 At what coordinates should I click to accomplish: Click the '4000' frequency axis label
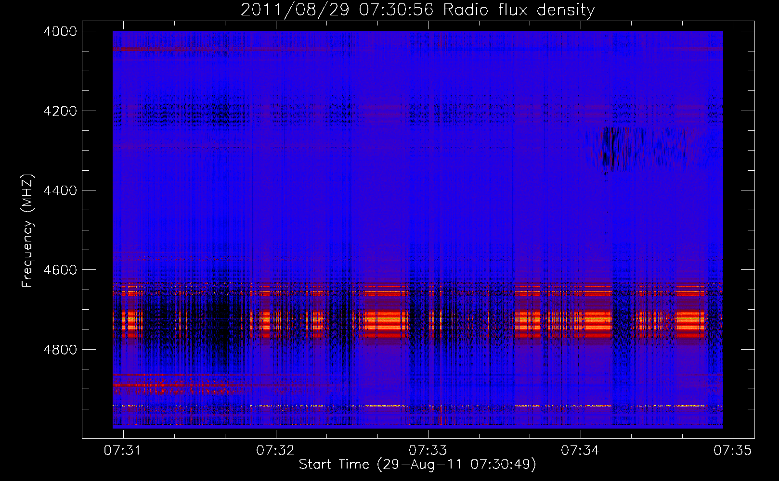[60, 31]
